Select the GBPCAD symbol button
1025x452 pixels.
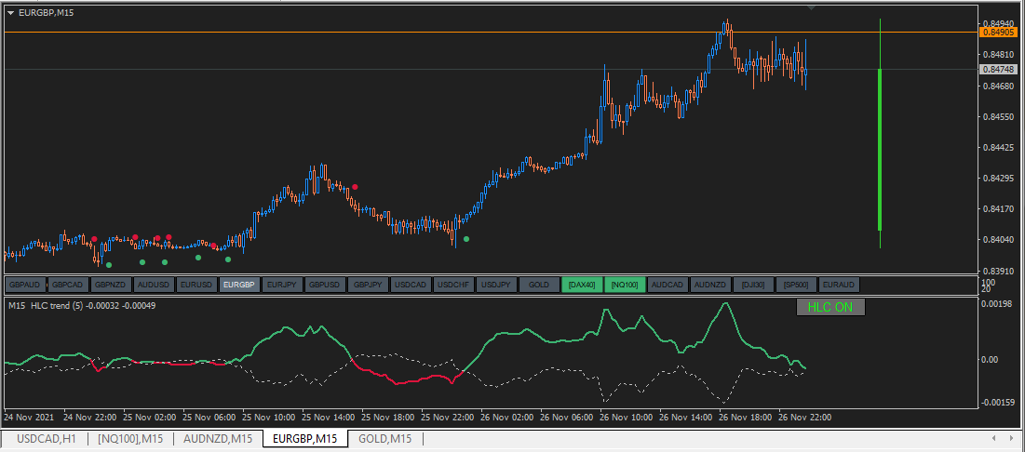pyautogui.click(x=68, y=285)
